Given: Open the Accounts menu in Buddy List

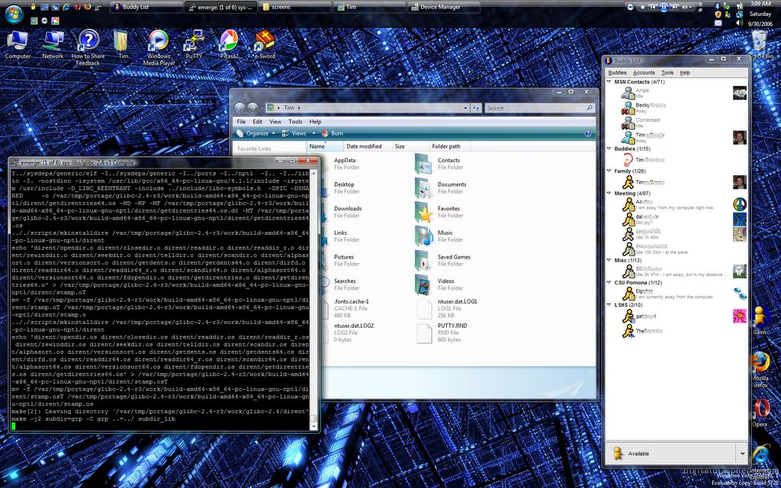Looking at the screenshot, I should click(644, 72).
